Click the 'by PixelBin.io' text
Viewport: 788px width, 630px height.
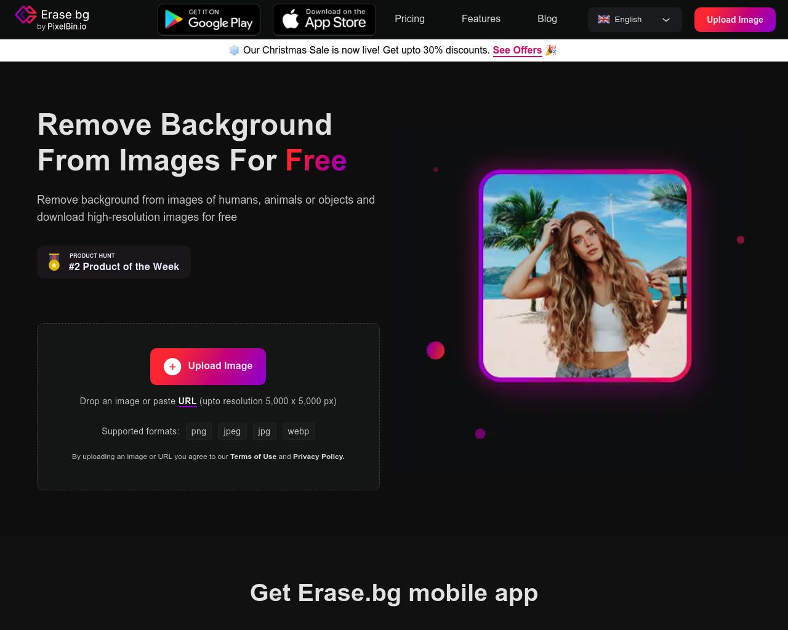point(62,27)
